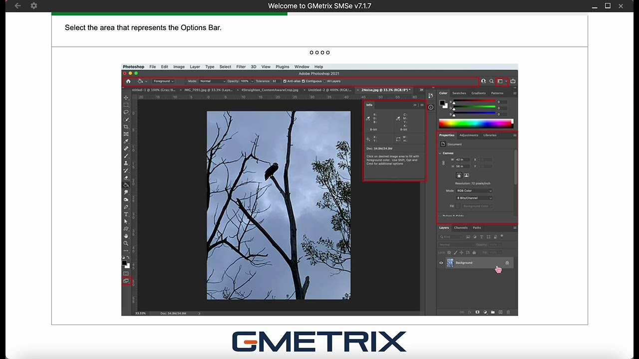Toggle the width-height link icon in Properties
Screen dimensions: 639x359
[x=443, y=163]
